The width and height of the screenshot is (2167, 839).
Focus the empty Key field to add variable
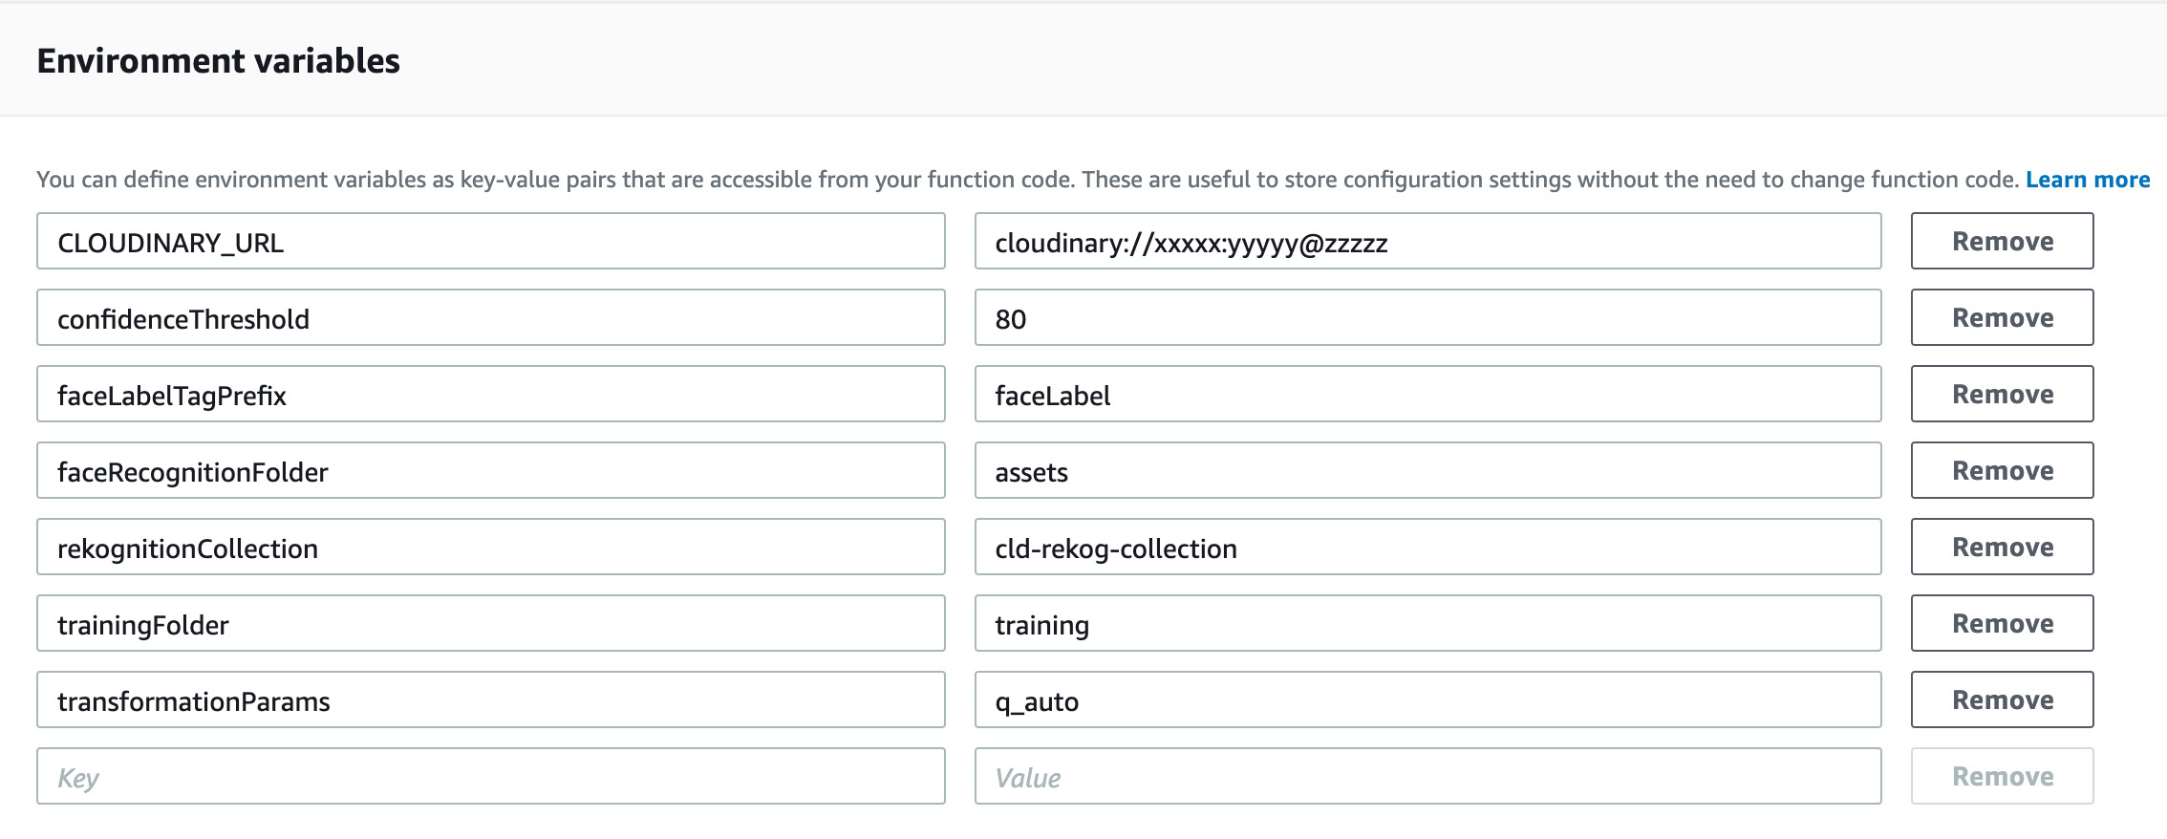click(489, 776)
